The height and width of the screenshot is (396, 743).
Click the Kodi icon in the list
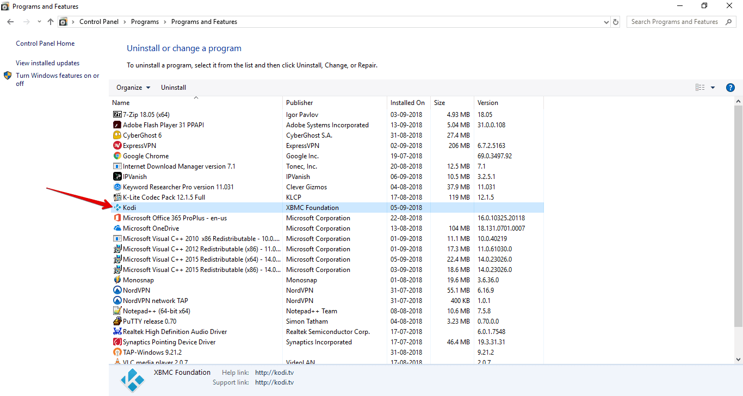coord(117,208)
